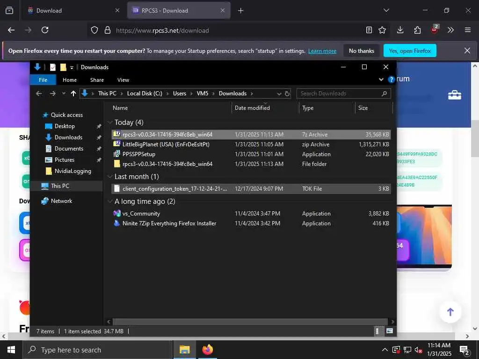The image size is (479, 359).
Task: Expand the Explorer ribbon chevron
Action: coord(381,79)
